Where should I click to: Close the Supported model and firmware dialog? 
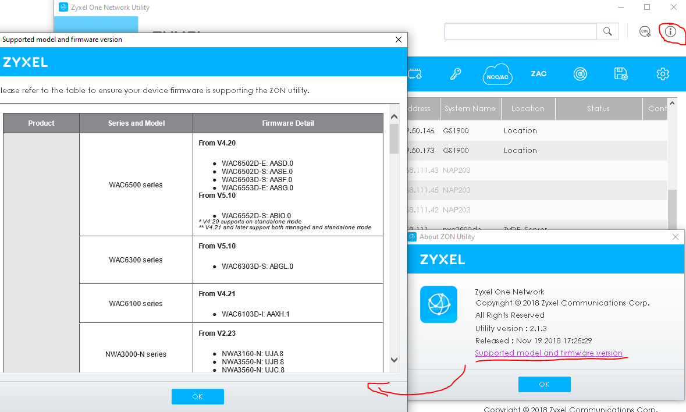pyautogui.click(x=399, y=40)
